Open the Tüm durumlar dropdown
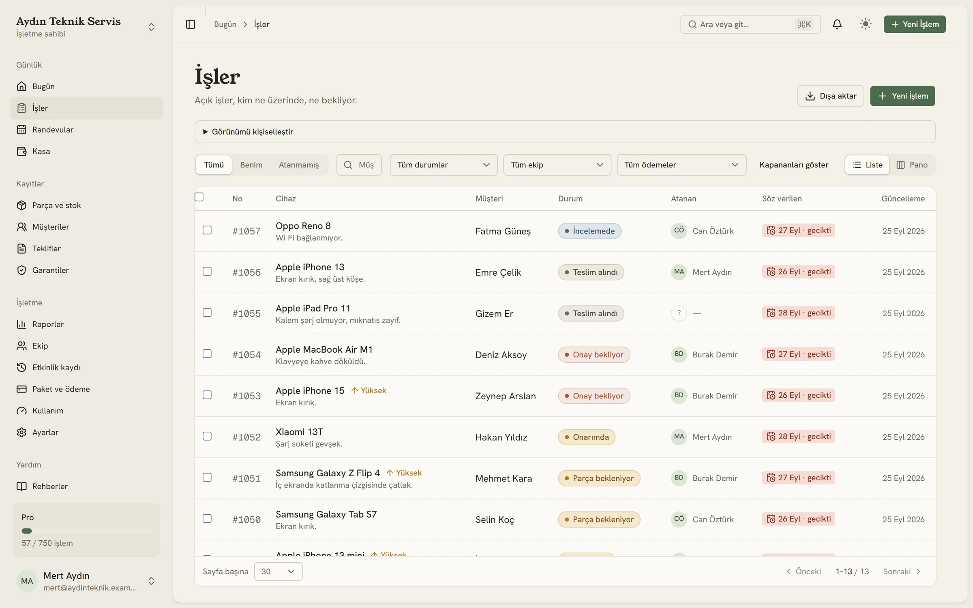Viewport: 973px width, 608px height. (444, 165)
